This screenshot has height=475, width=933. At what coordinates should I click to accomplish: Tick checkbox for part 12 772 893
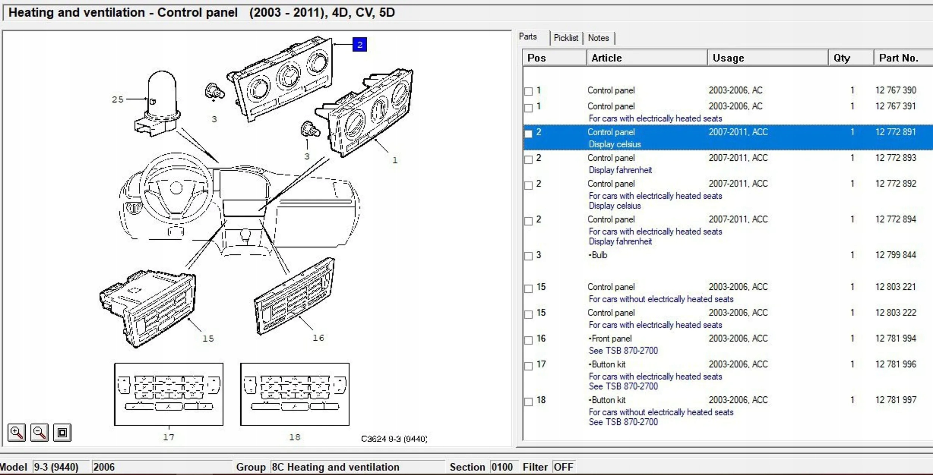click(528, 160)
